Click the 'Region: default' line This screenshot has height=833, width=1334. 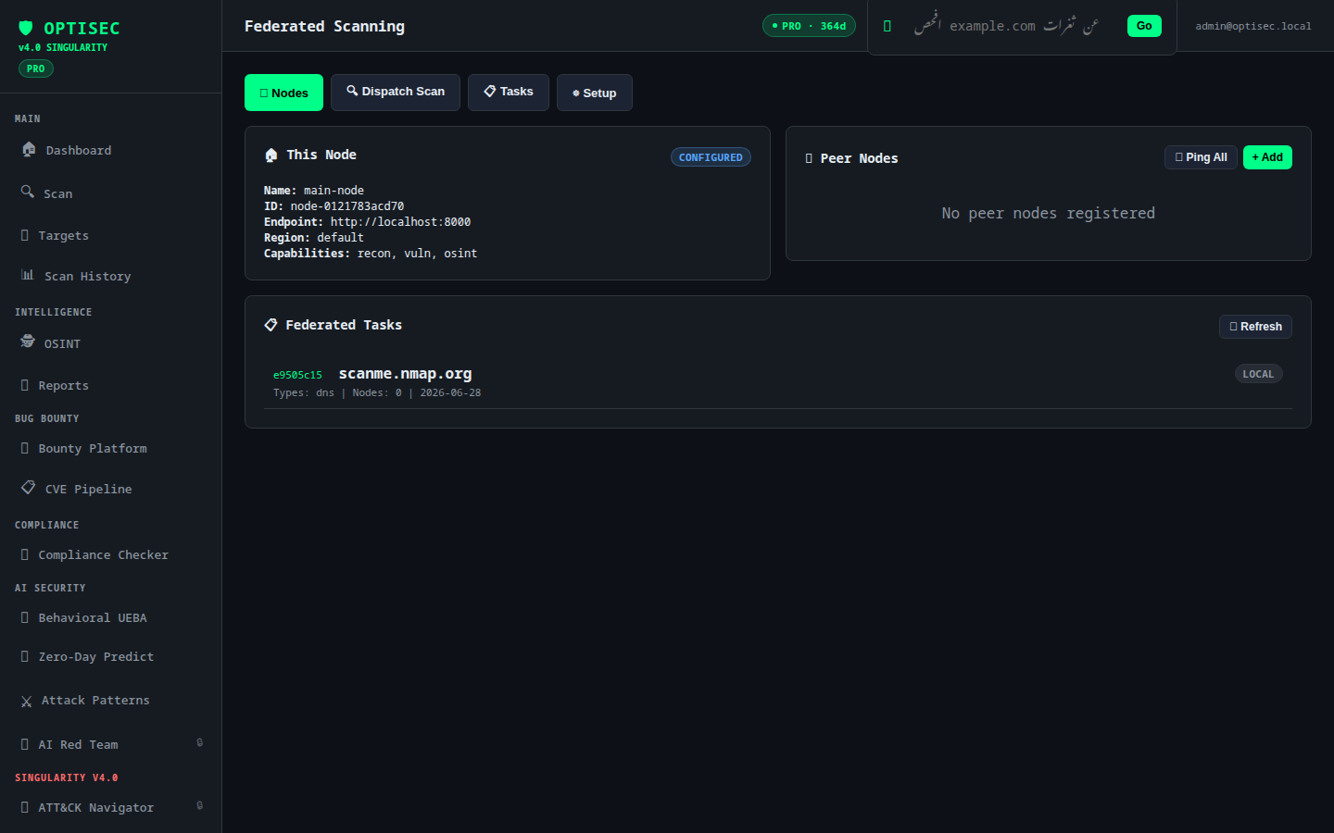(314, 238)
